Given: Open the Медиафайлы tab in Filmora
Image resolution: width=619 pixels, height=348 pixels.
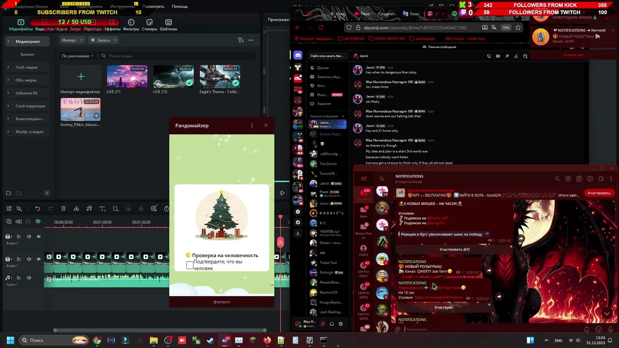Looking at the screenshot, I should pos(21,25).
